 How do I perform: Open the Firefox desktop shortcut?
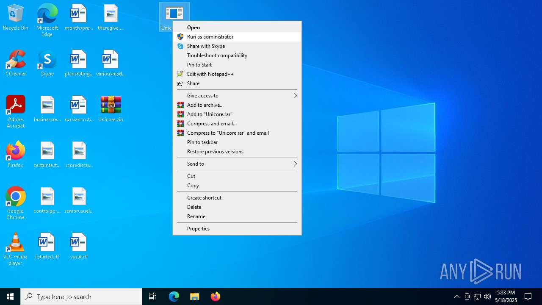point(15,155)
